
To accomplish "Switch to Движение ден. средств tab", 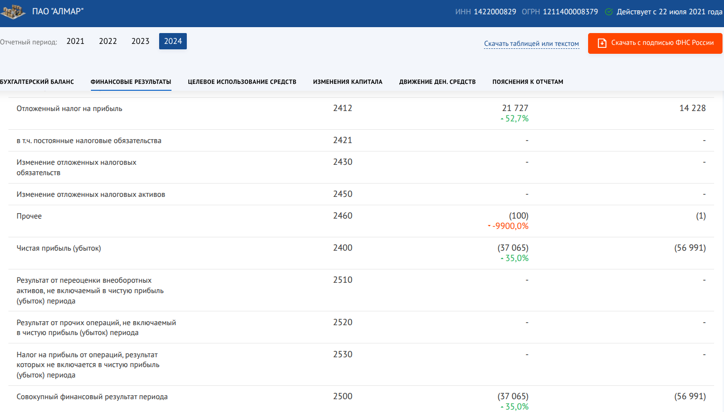I will (x=437, y=82).
